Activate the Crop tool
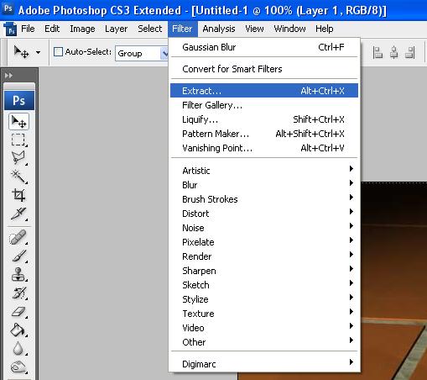This screenshot has height=380, width=427. 18,195
